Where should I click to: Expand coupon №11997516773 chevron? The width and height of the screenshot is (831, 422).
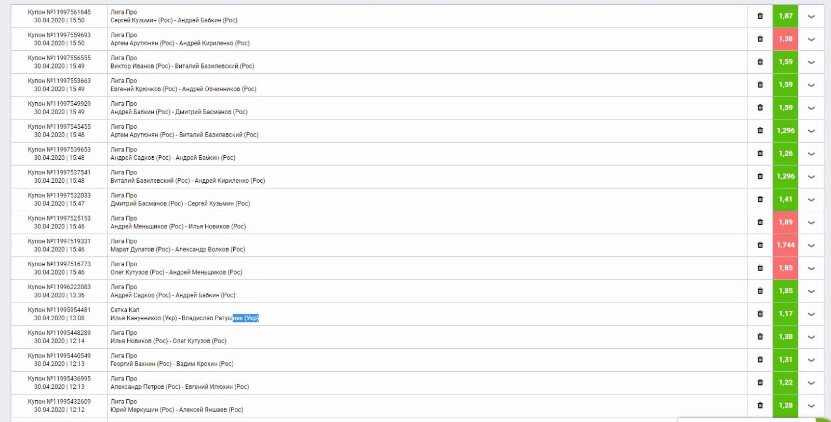point(811,268)
